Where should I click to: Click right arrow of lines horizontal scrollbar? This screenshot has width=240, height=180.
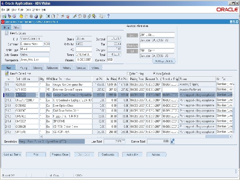coord(231,136)
